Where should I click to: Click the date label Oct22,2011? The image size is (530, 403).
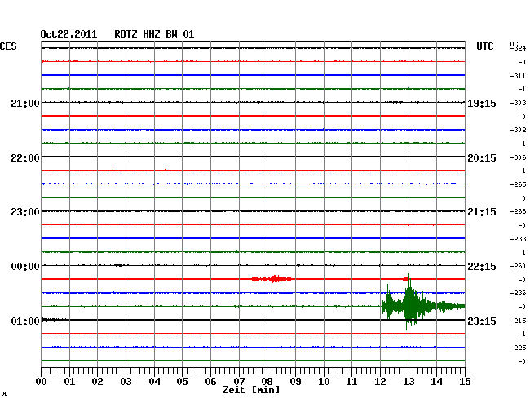68,34
